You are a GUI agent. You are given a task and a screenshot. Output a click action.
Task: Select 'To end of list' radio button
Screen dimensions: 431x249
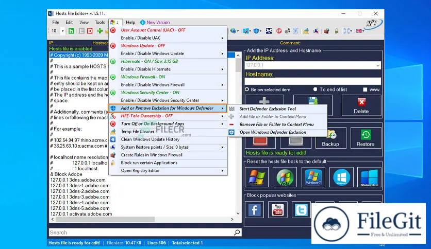[x=316, y=90]
